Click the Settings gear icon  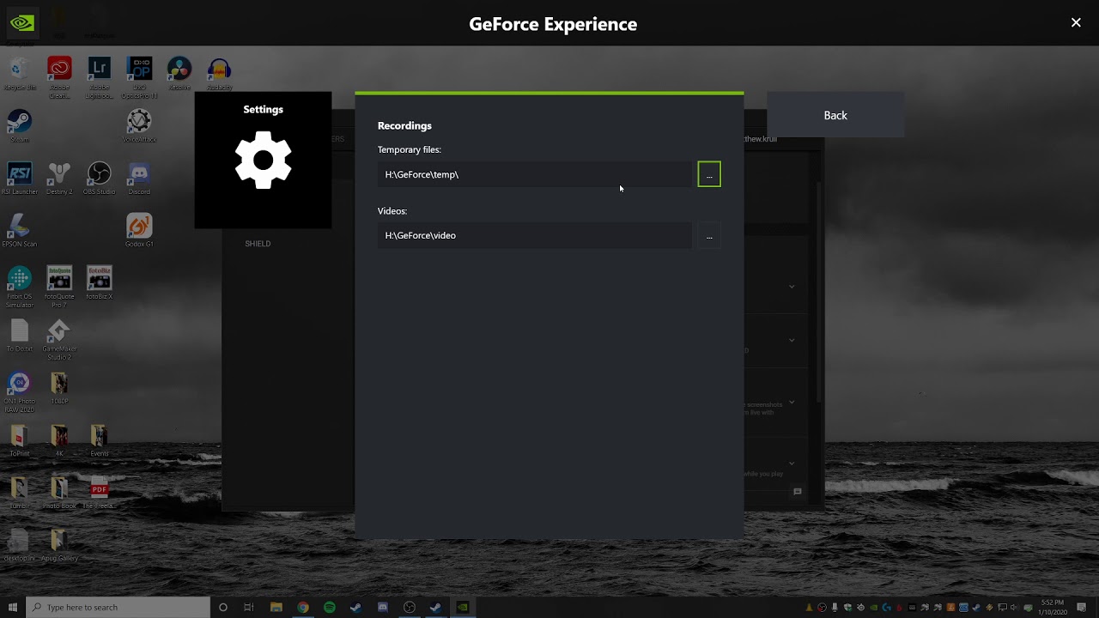click(x=263, y=161)
